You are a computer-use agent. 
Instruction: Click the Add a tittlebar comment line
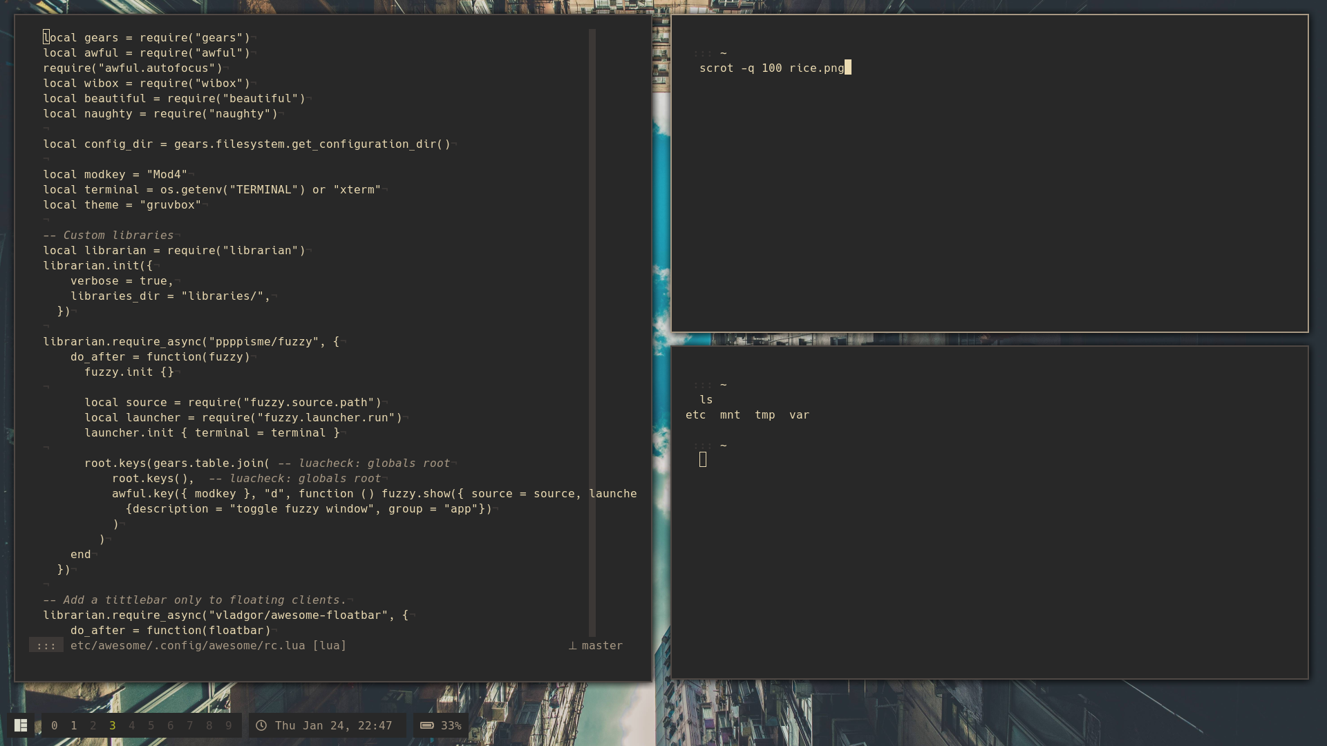click(195, 600)
